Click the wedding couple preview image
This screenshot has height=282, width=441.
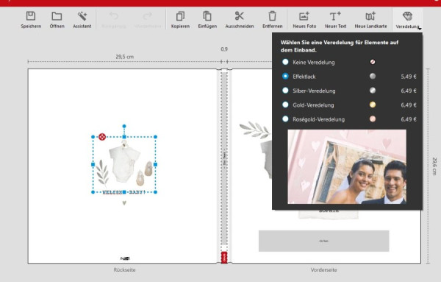[x=347, y=166]
